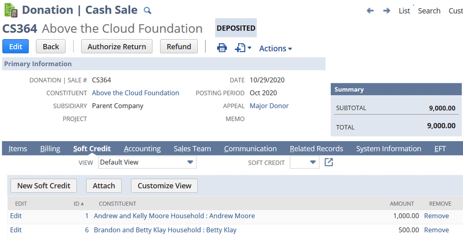Open soft credit record in new window icon

[329, 162]
